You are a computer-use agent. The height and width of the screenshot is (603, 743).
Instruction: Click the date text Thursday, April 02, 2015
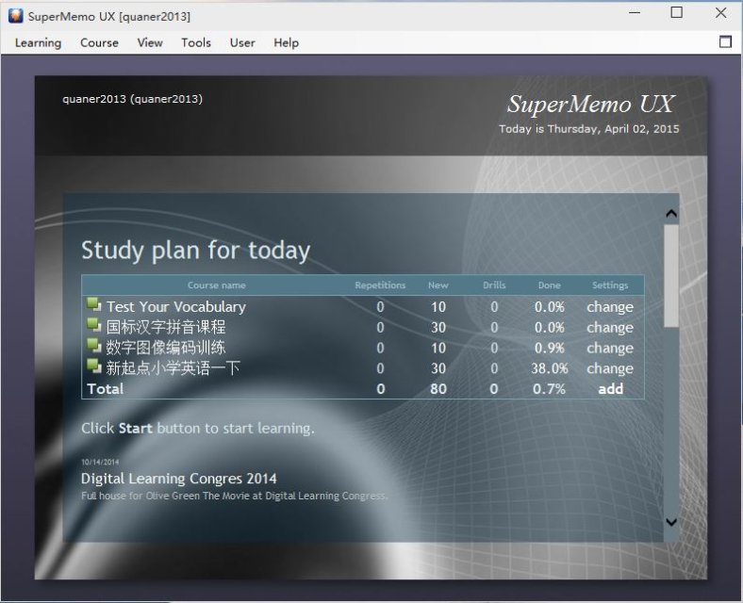[x=613, y=129]
